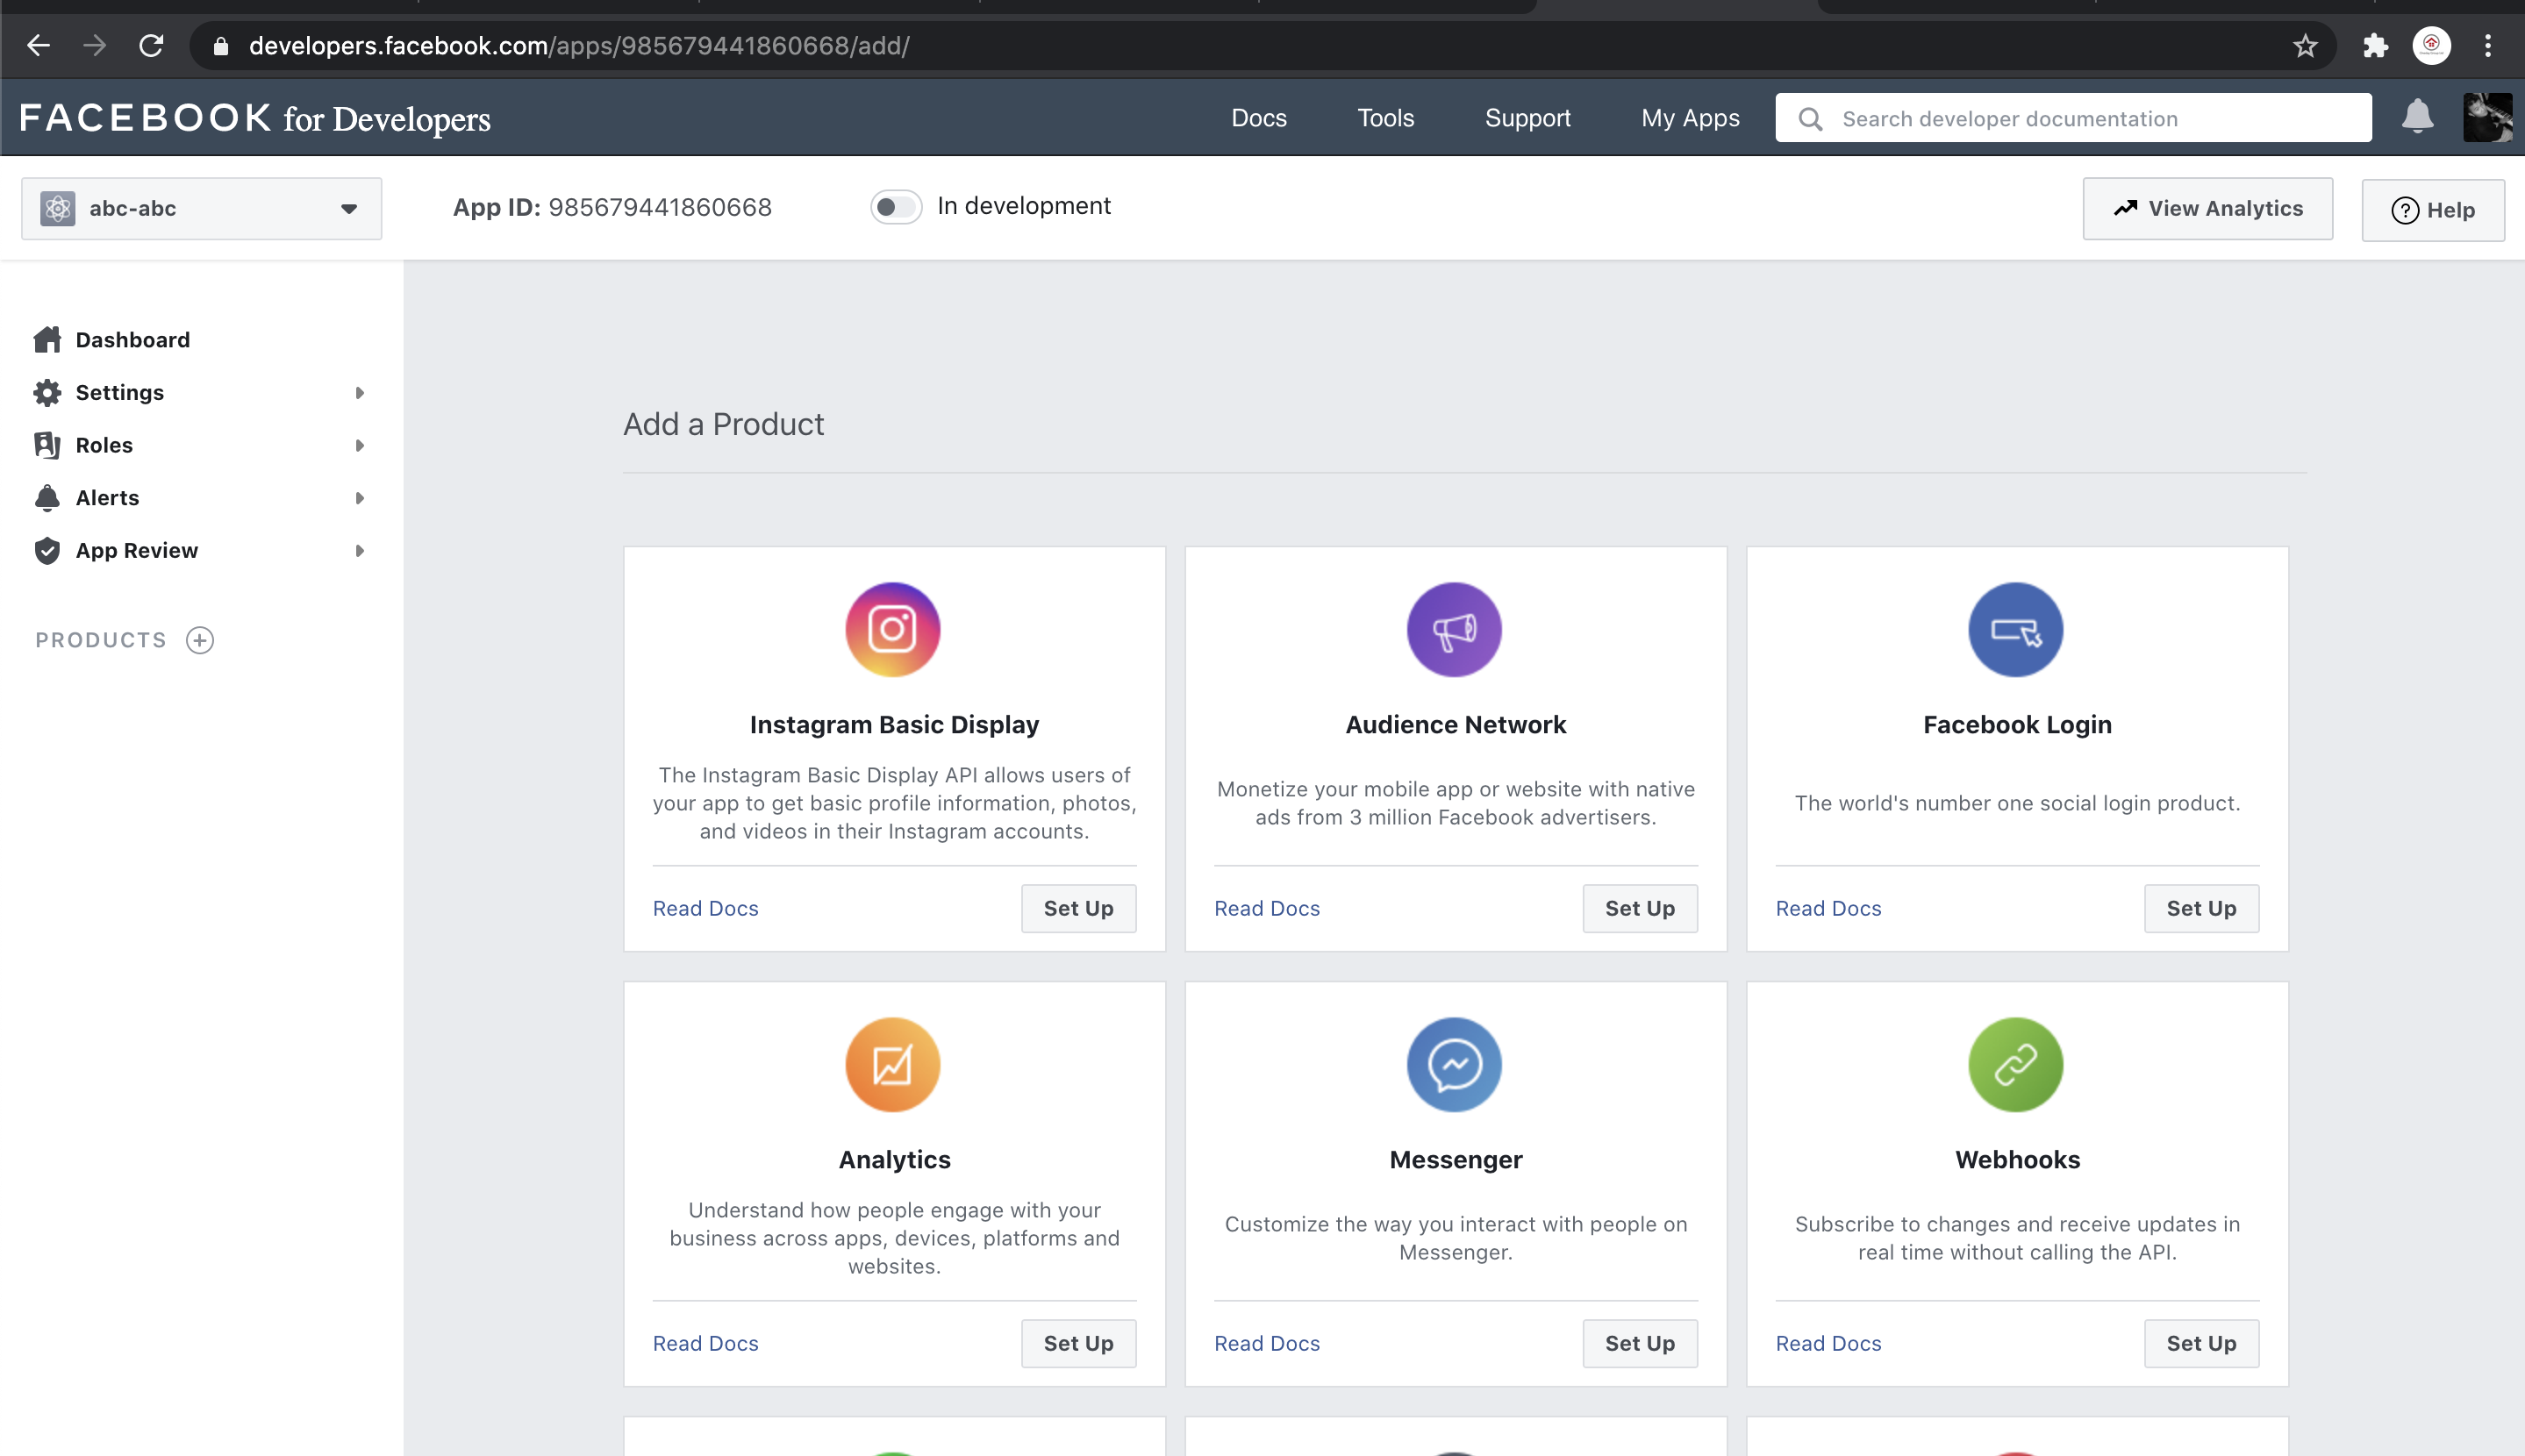Reload the page with the refresh icon
Image resolution: width=2525 pixels, height=1456 pixels.
pos(151,45)
